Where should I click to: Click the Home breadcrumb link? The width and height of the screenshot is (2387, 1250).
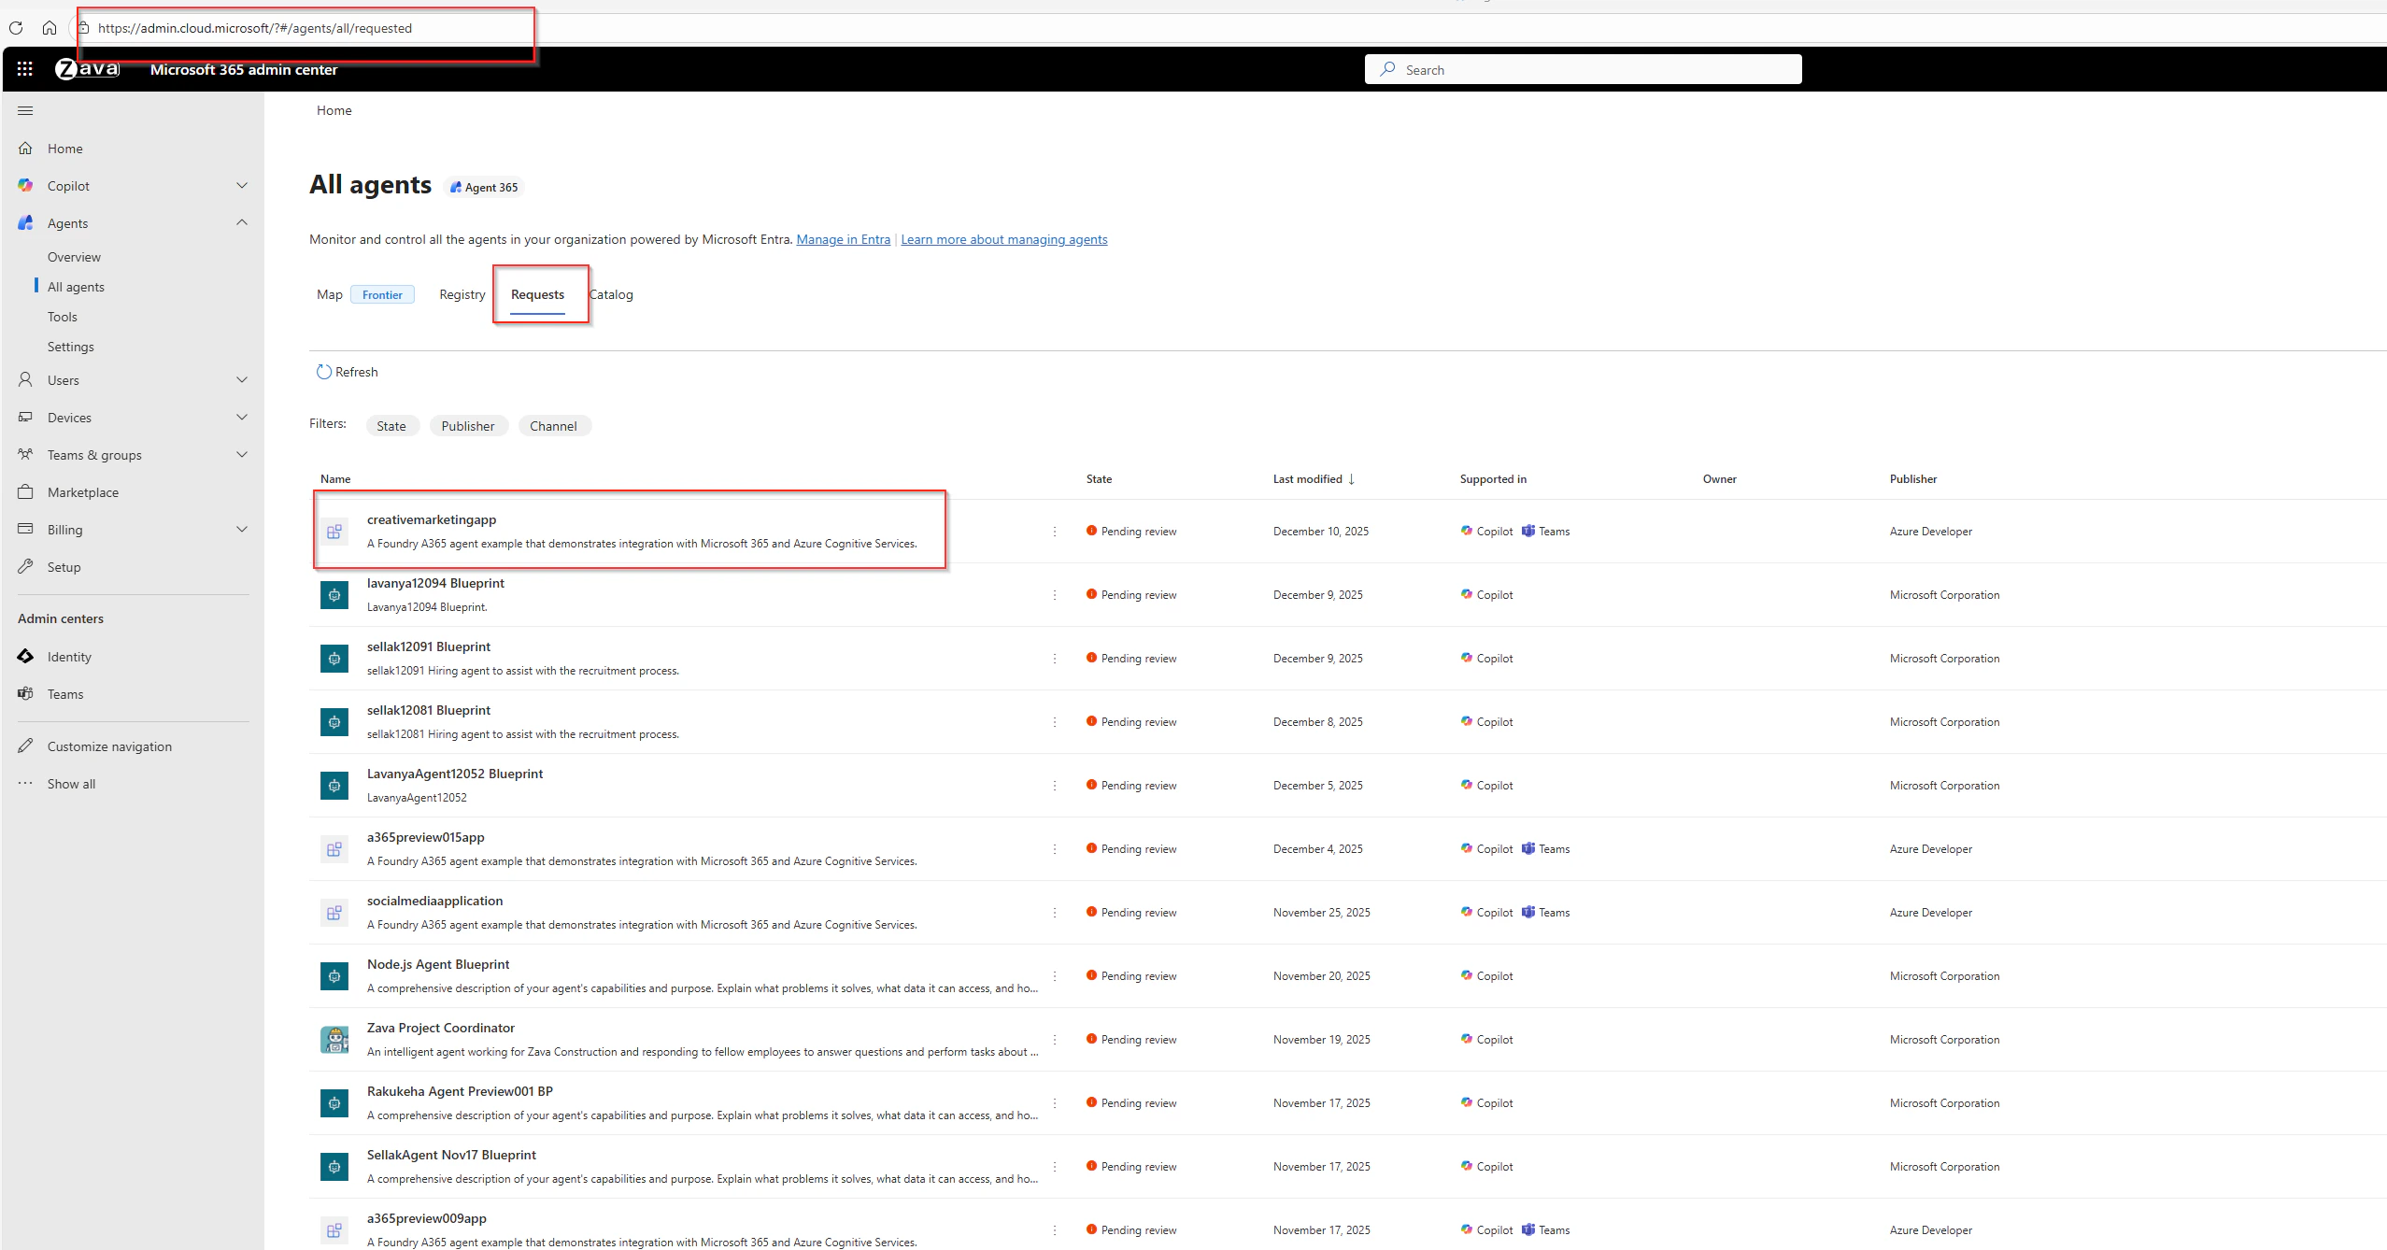tap(334, 110)
